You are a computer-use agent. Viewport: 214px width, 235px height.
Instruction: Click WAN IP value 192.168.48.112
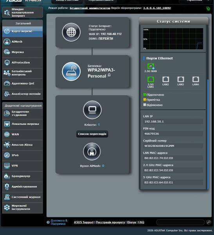coord(111,34)
